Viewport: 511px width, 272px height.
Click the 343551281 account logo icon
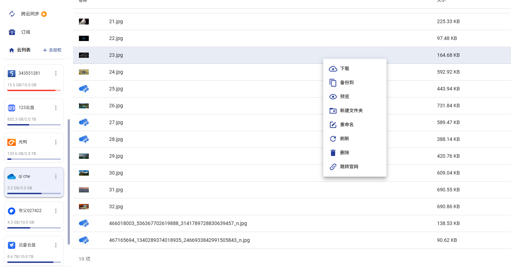coord(12,73)
